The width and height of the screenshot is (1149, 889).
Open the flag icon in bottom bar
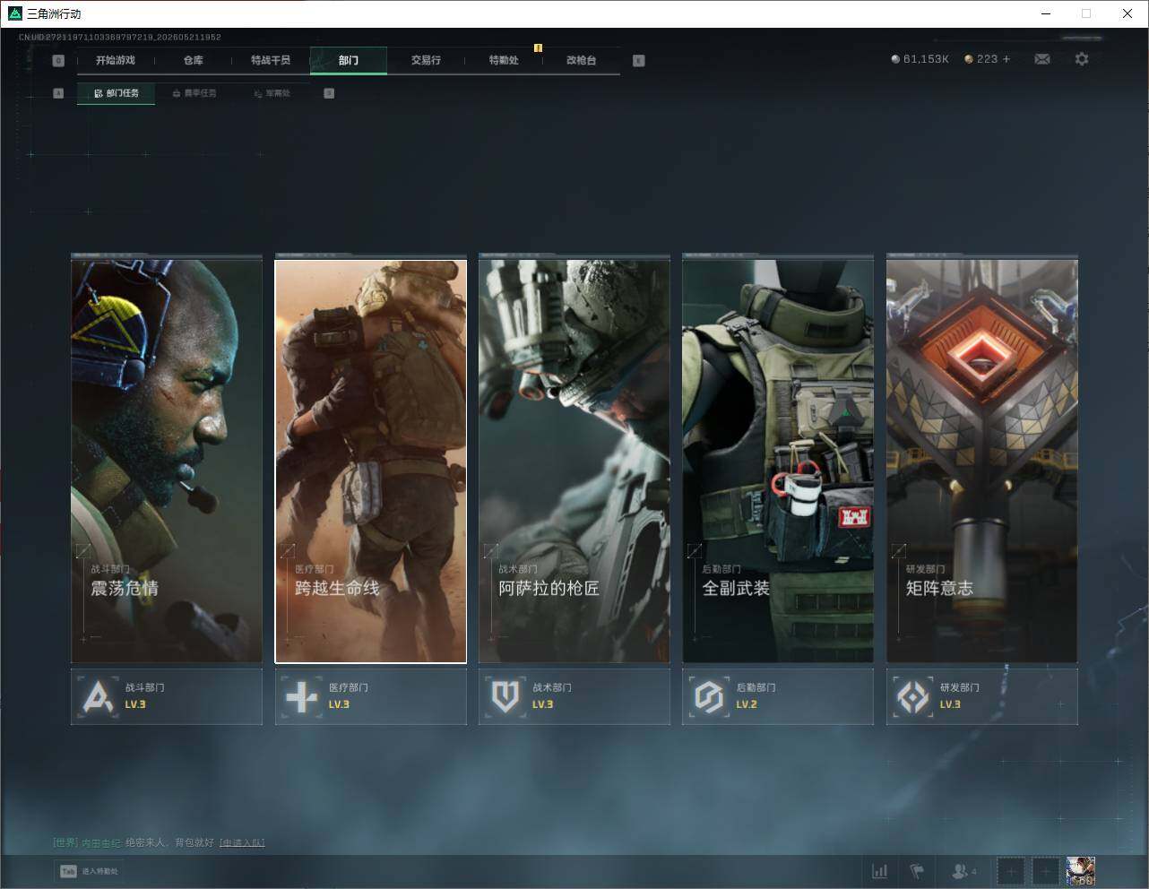[x=917, y=871]
